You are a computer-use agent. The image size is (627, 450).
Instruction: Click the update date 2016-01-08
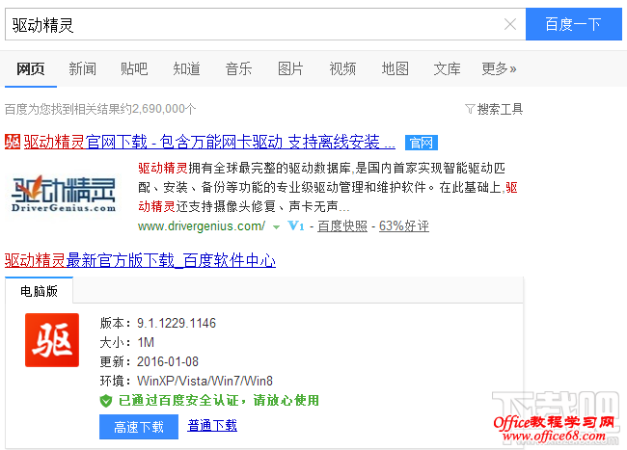(168, 361)
